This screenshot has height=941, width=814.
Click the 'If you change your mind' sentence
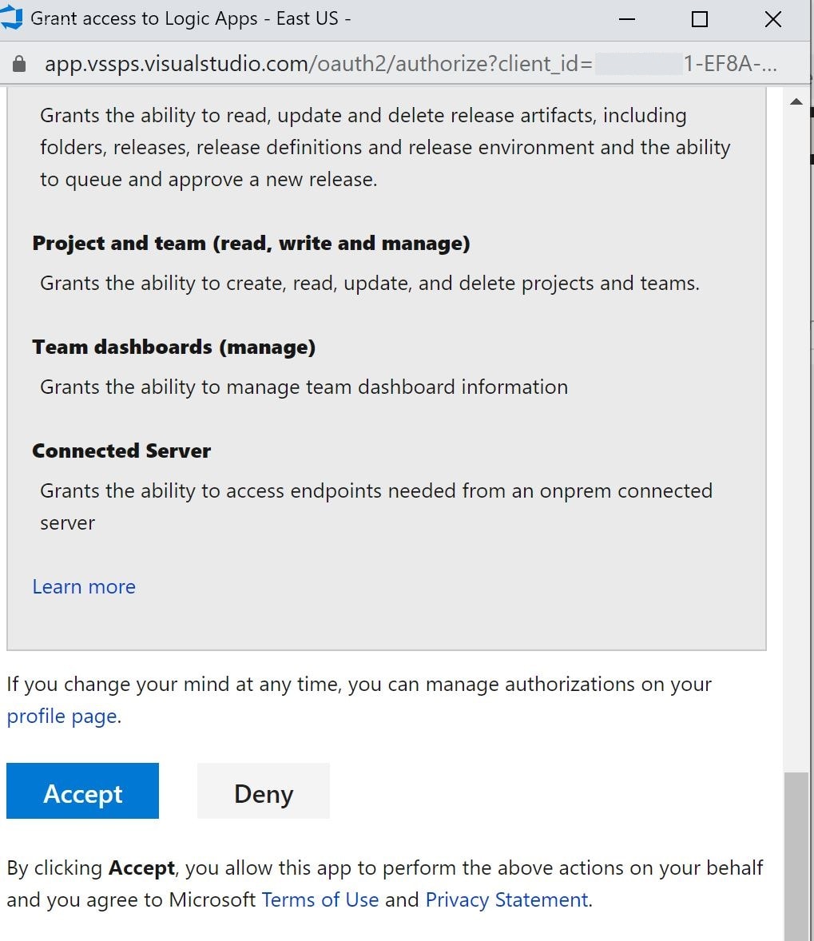[x=359, y=700]
